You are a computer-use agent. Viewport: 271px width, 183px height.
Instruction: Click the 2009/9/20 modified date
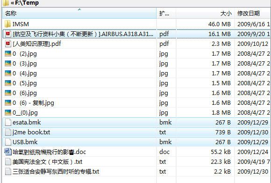pos(254,34)
